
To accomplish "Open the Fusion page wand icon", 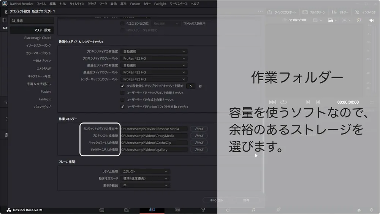I will 203,210.
